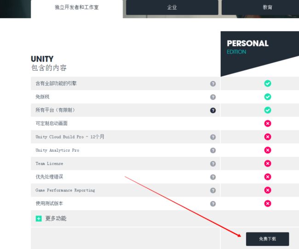Switch to the 企业 tab
The width and height of the screenshot is (299, 249).
(172, 7)
